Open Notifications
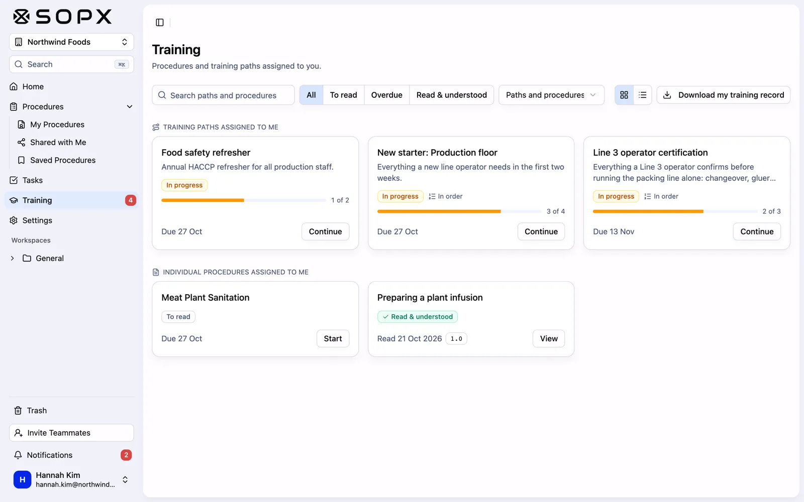 pos(71,455)
